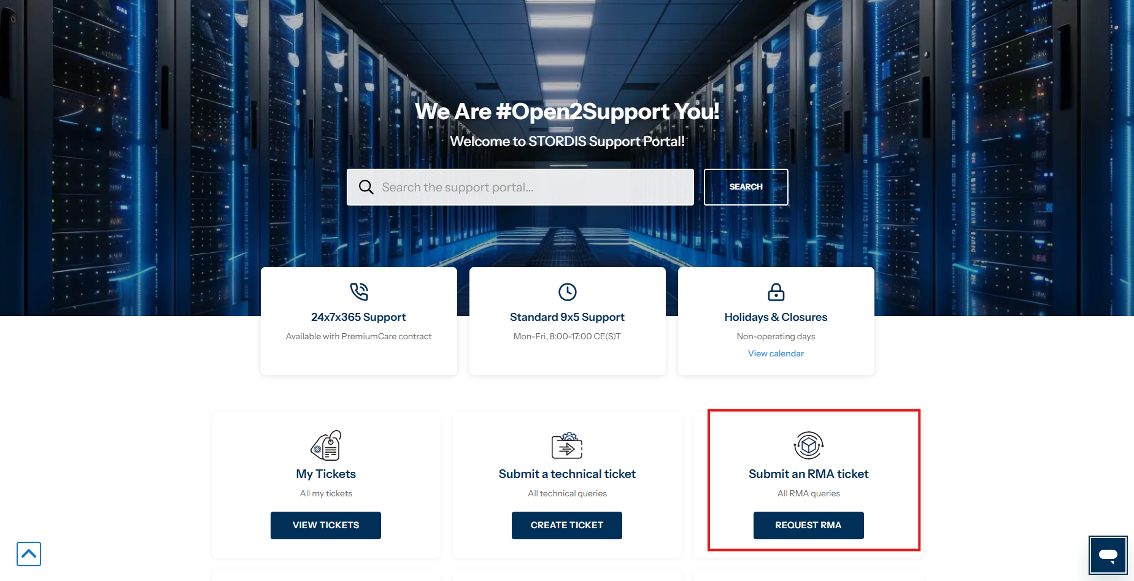1134x581 pixels.
Task: Click the magnifier icon in the search box
Action: point(366,187)
